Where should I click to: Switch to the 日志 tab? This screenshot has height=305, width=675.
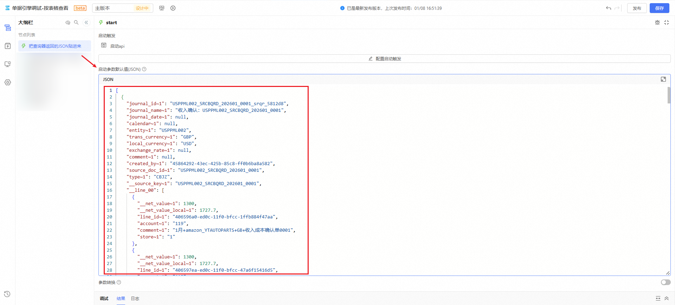(135, 299)
